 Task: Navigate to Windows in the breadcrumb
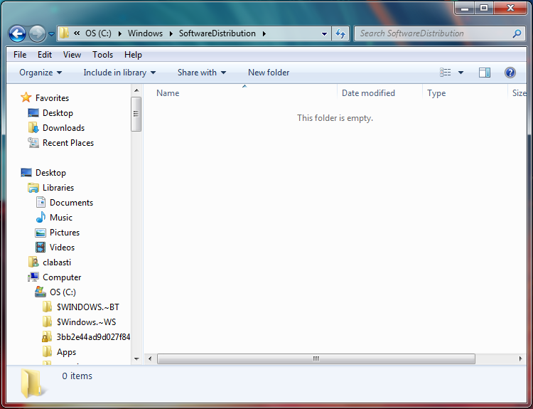click(x=145, y=33)
